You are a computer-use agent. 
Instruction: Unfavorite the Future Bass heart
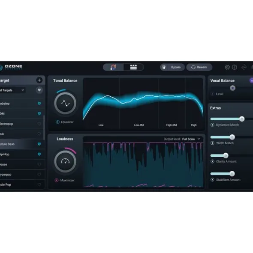coord(39,144)
